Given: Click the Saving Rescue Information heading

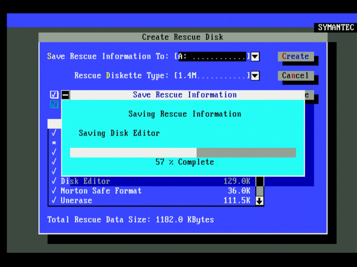Looking at the screenshot, I should click(x=185, y=114).
